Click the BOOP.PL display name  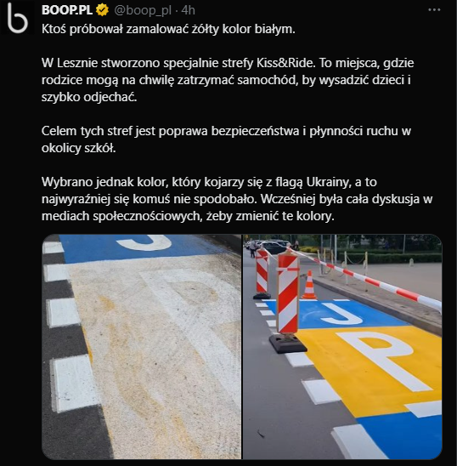point(67,10)
